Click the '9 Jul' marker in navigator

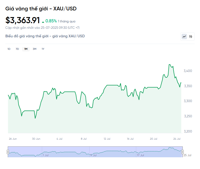93,155
